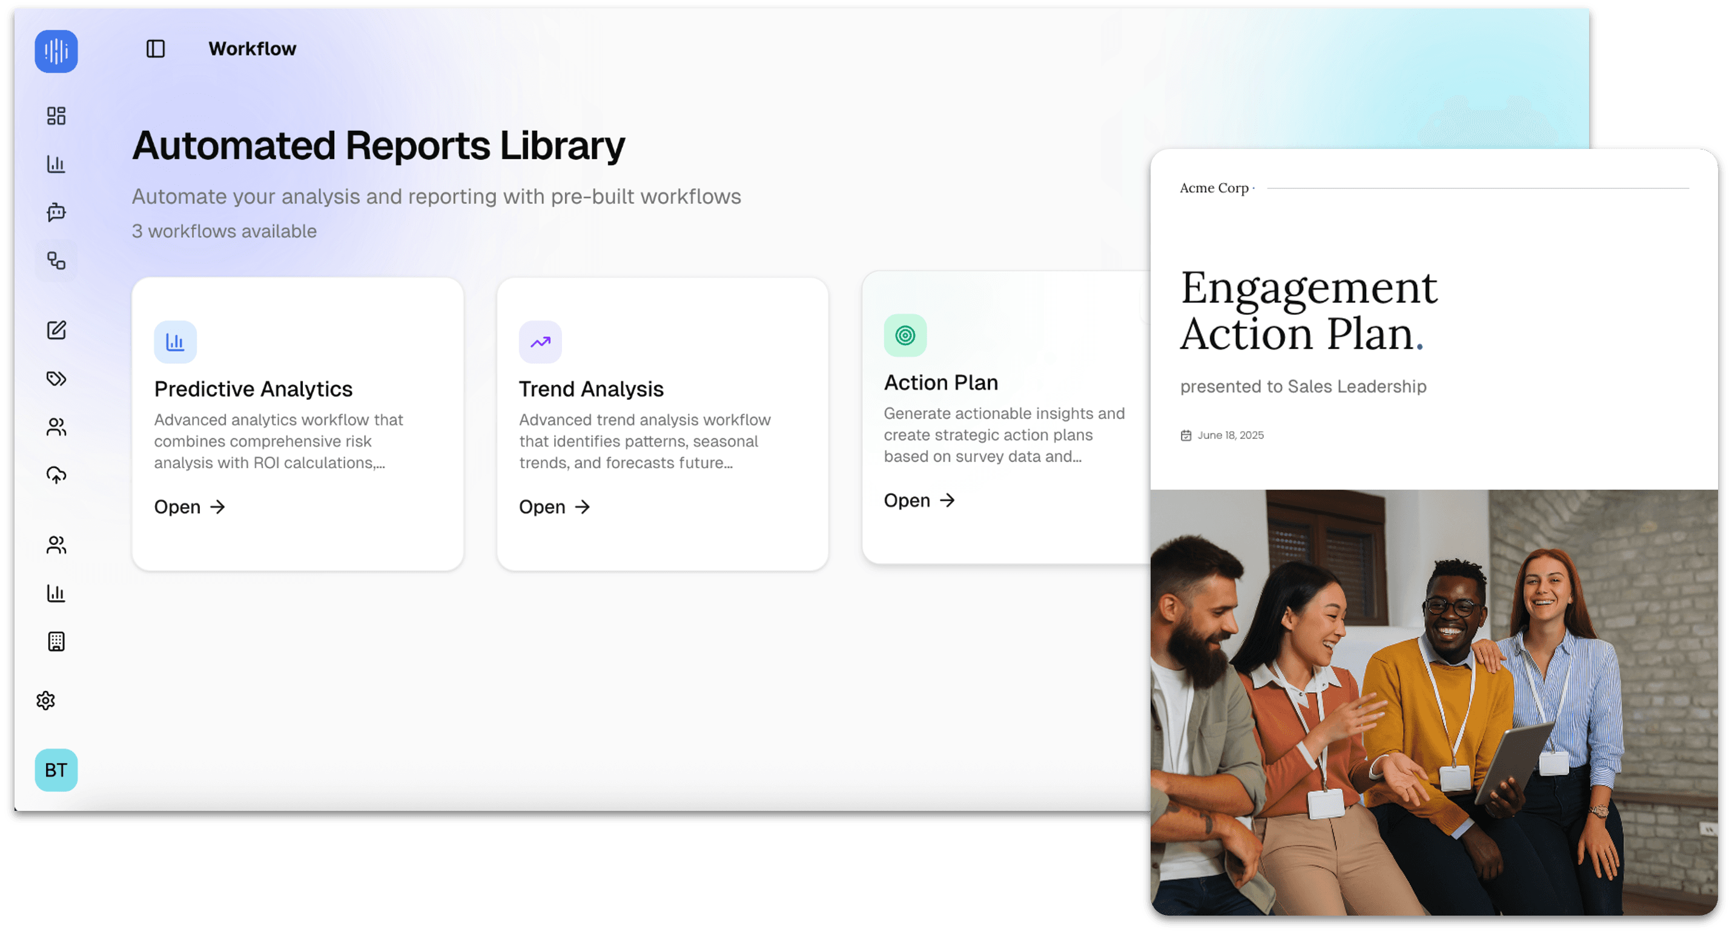Select the workflow icon in sidebar
1732x935 pixels.
[x=56, y=261]
